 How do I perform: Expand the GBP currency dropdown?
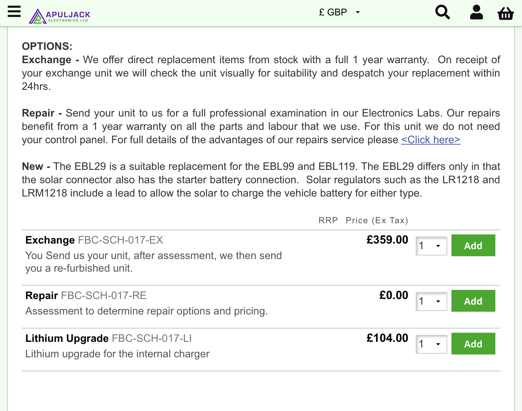[339, 12]
